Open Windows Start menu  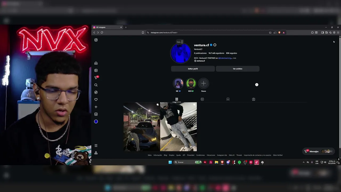click(x=170, y=162)
